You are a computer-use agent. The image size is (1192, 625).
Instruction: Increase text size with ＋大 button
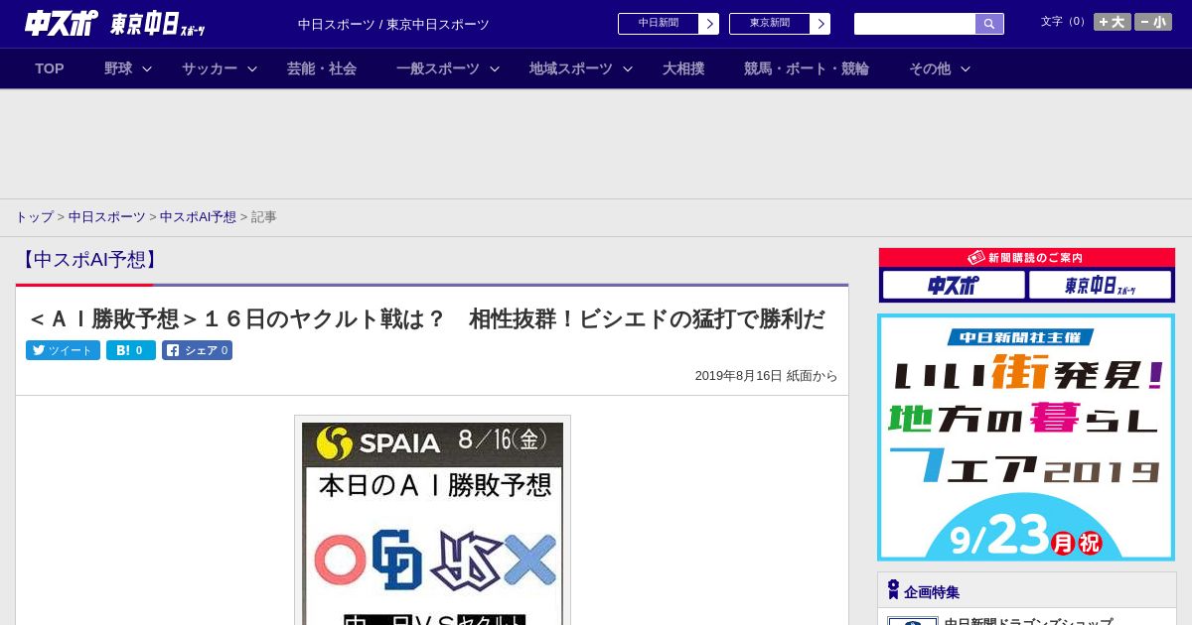tap(1113, 22)
